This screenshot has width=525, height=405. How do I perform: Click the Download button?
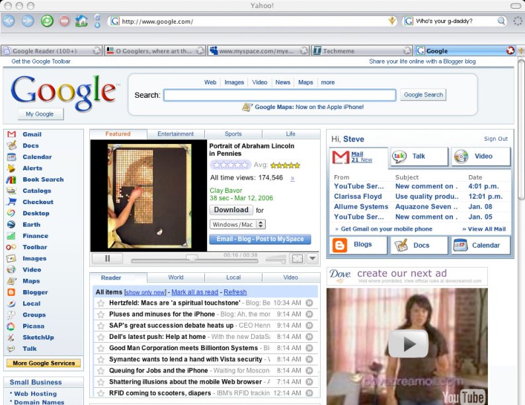231,209
